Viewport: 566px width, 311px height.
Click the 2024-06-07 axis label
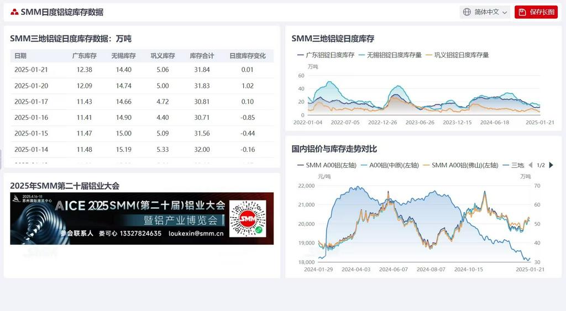click(394, 269)
